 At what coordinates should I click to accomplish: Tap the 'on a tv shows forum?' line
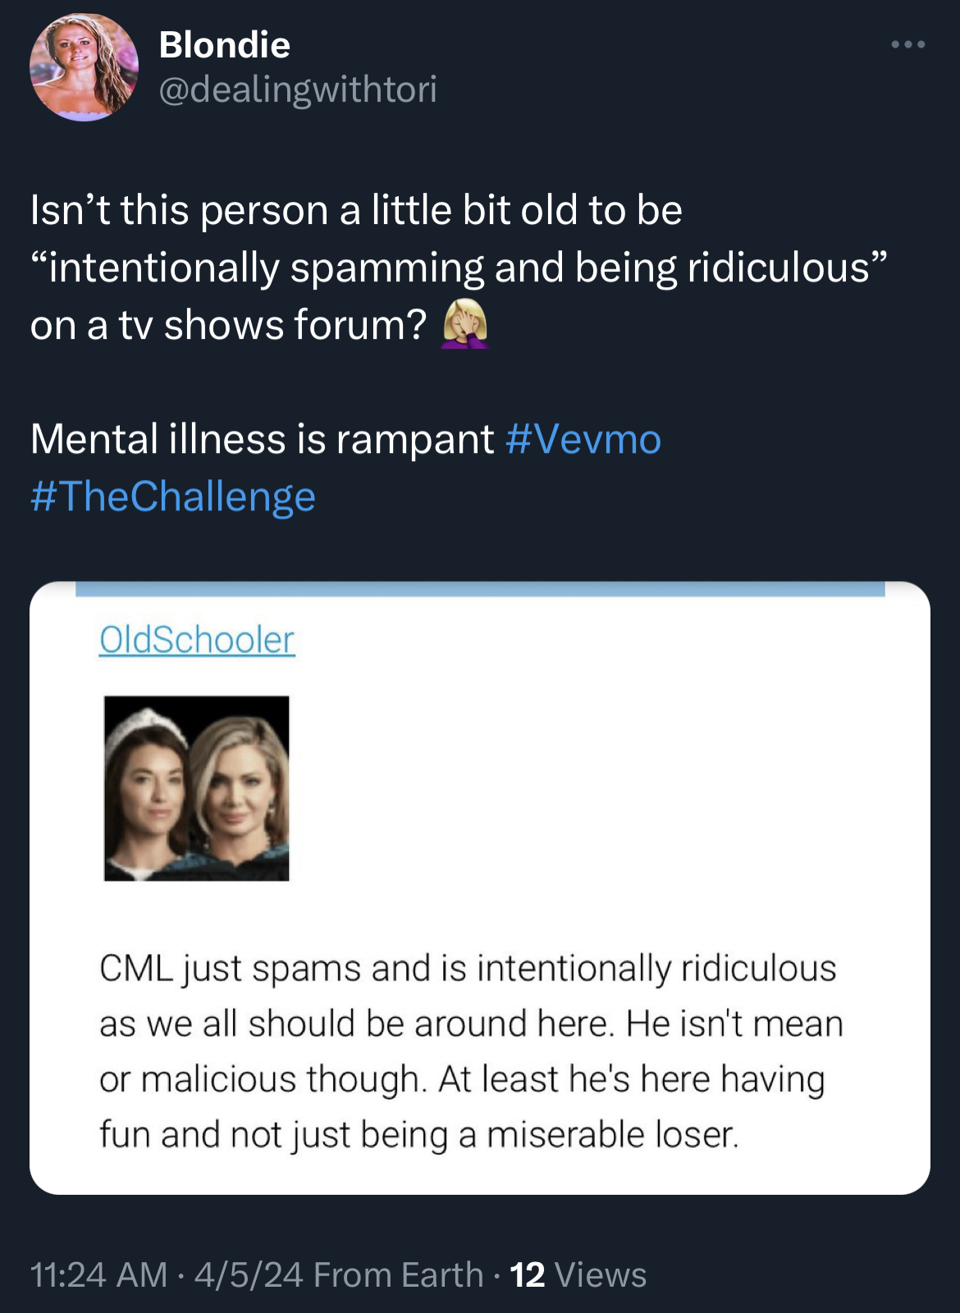(229, 325)
